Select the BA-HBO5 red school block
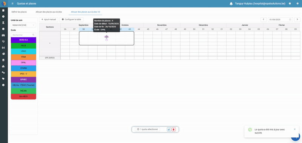The width and height of the screenshot is (302, 143). [x=23, y=97]
